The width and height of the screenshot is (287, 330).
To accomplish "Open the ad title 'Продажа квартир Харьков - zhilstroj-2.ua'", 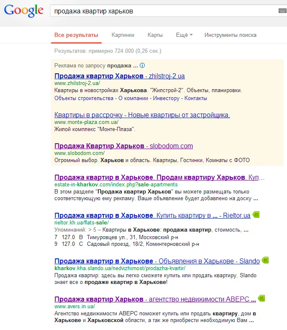I will point(119,76).
